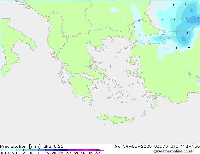This screenshot has height=154, width=200.
Task: Select the 'GFS 0.25' model label
Action: (53, 146)
